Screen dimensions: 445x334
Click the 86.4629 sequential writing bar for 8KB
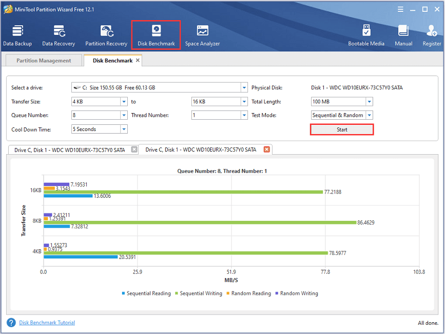(x=200, y=222)
